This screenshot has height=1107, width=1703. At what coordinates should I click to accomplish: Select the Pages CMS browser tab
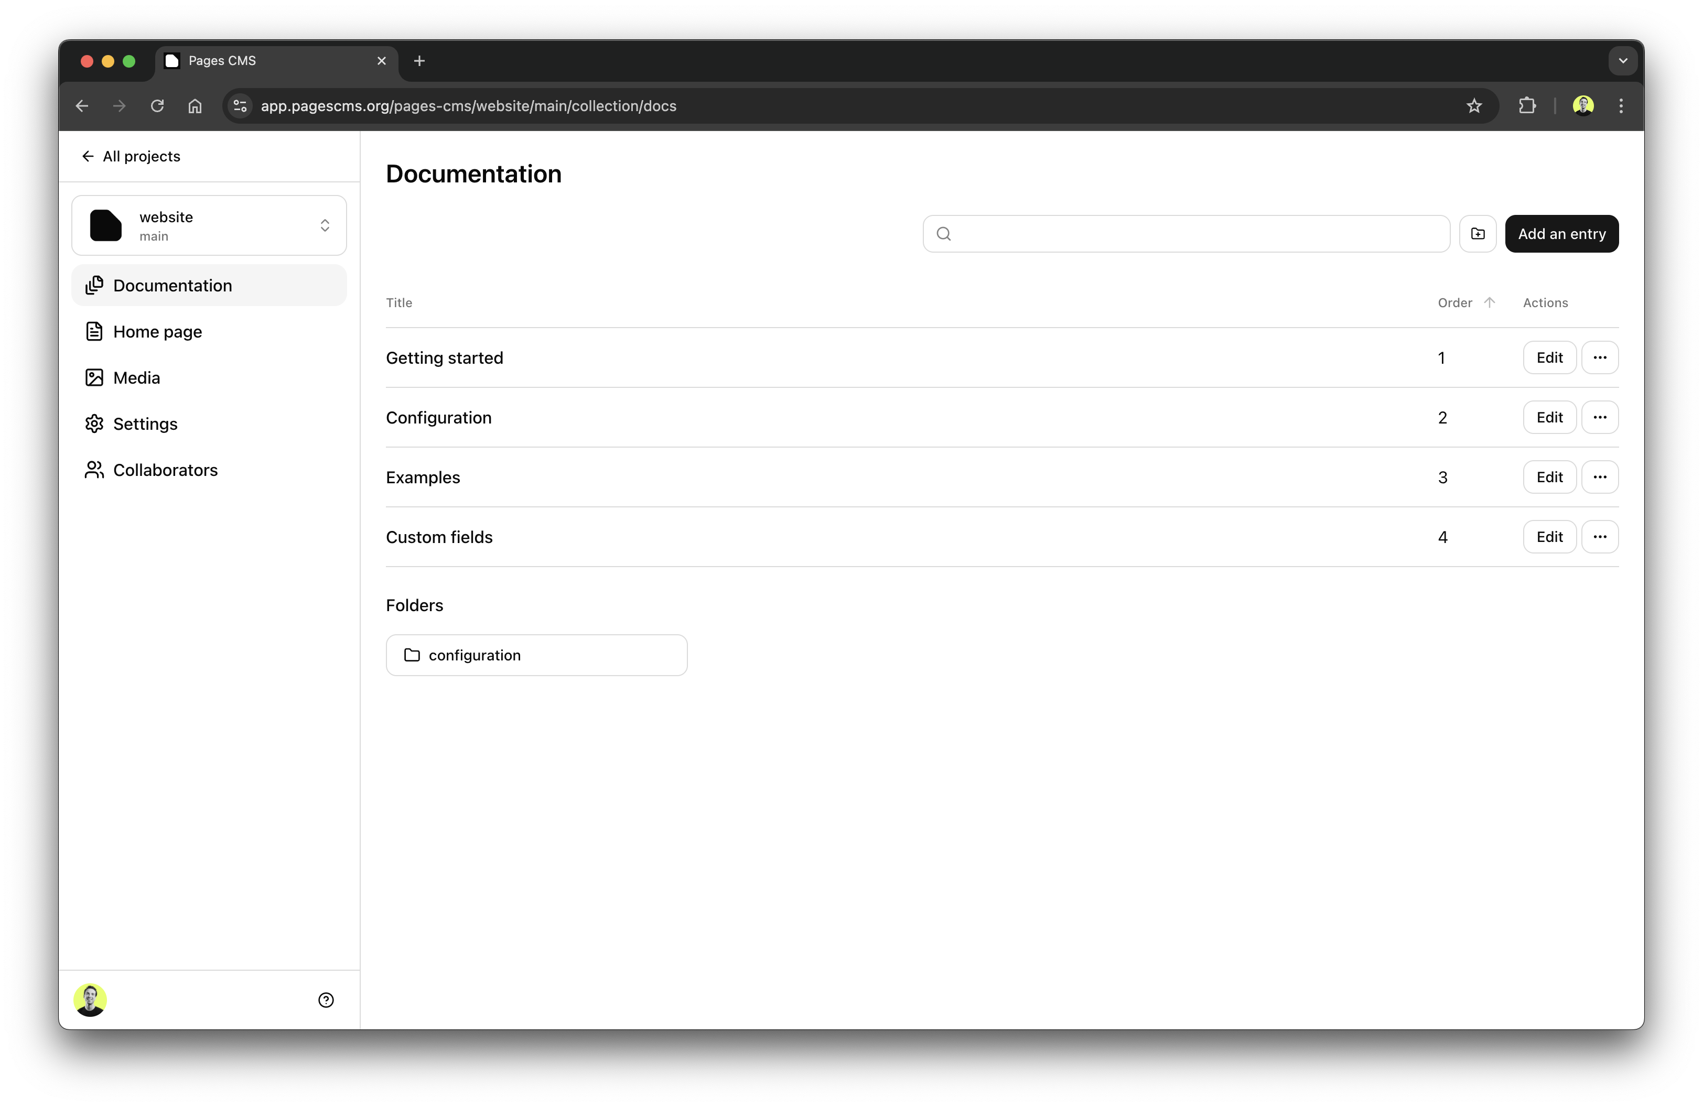click(x=222, y=61)
